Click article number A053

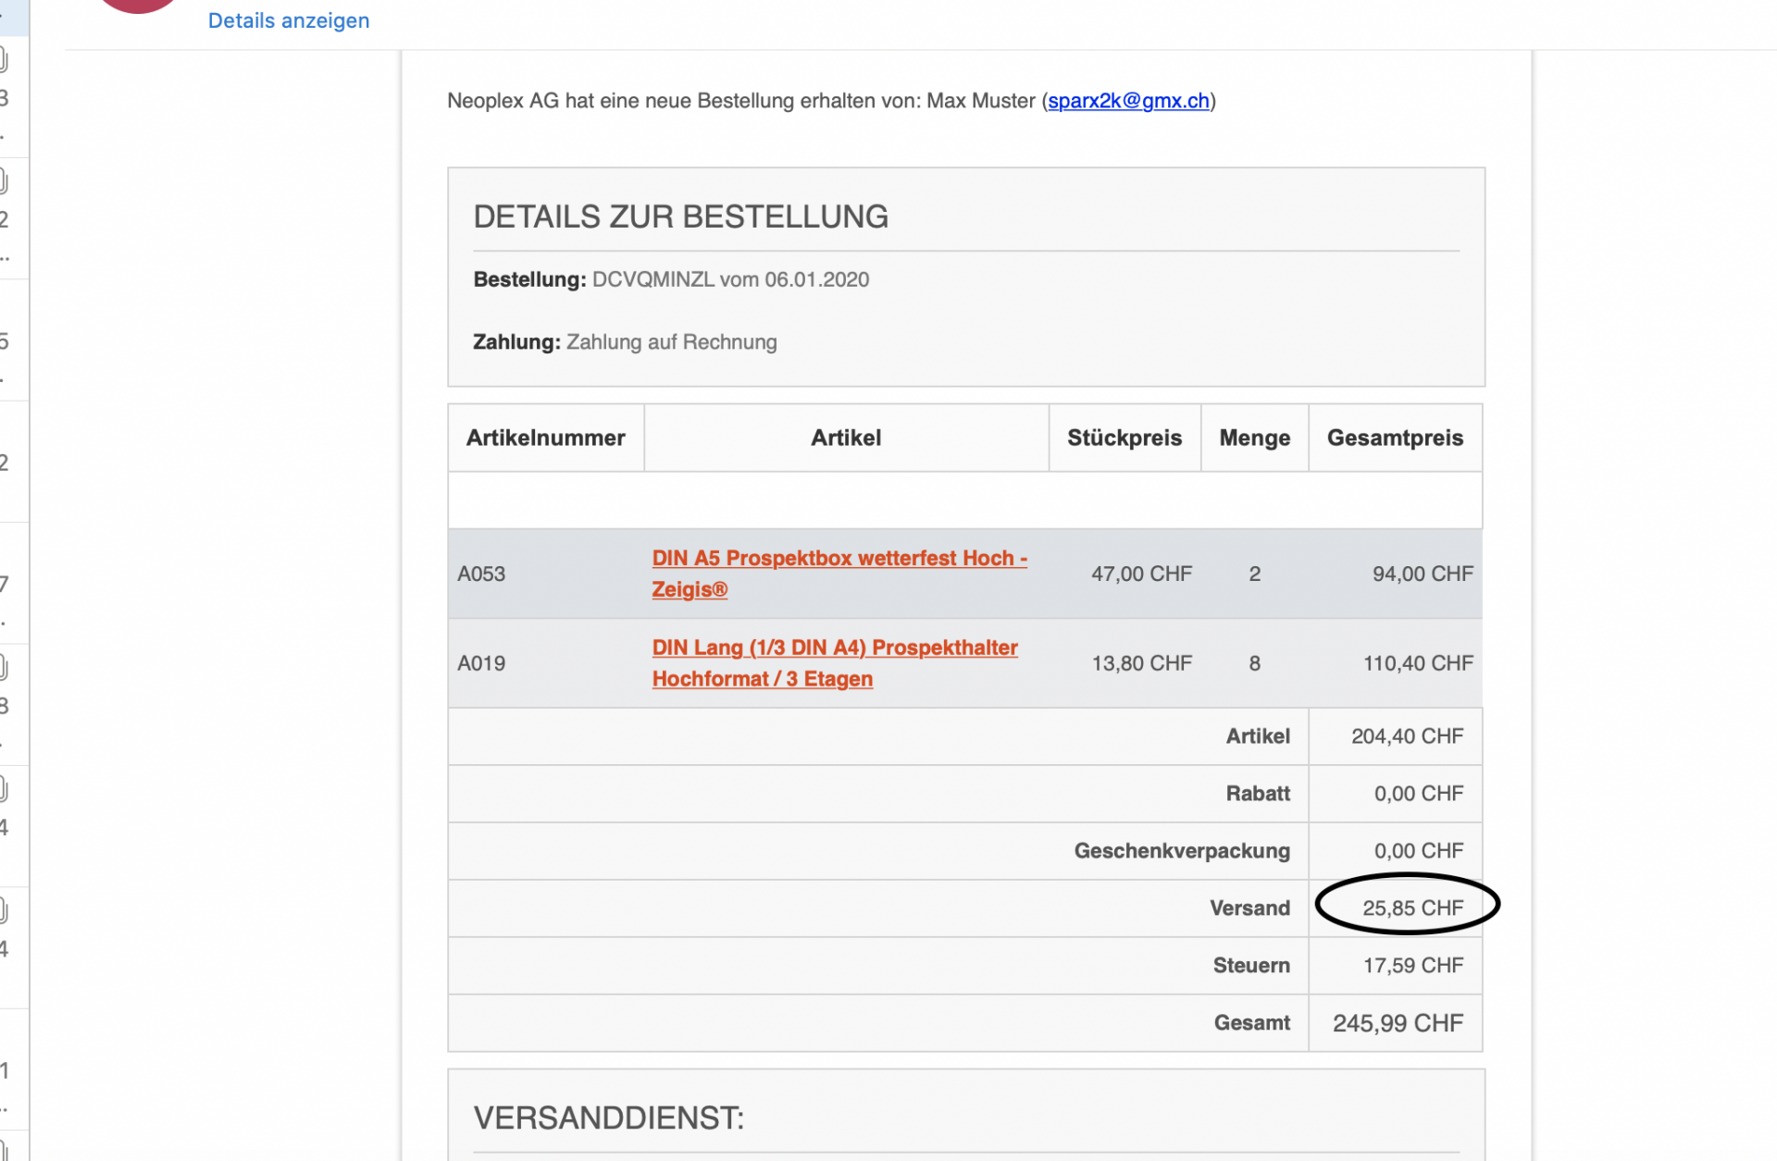click(481, 574)
